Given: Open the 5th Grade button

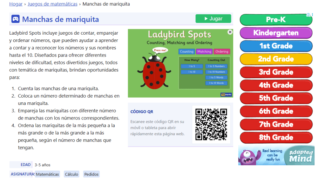Looking at the screenshot, I should click(276, 98).
